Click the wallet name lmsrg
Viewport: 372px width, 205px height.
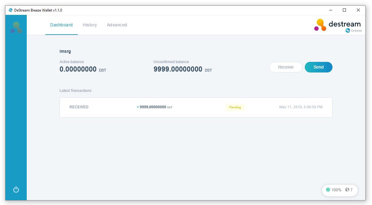coord(65,52)
